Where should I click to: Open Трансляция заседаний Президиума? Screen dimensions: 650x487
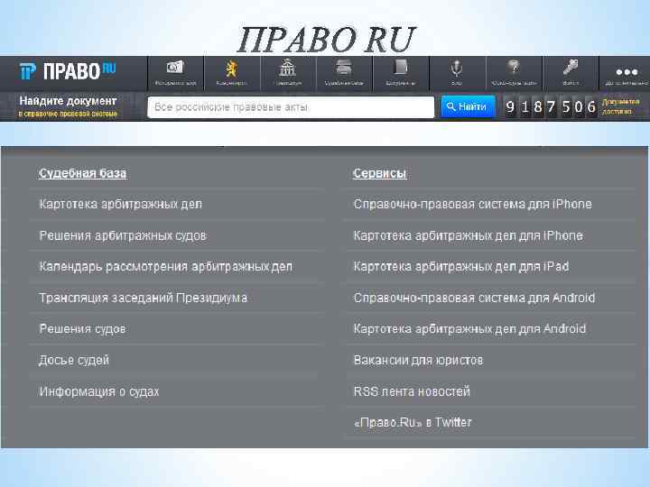144,298
